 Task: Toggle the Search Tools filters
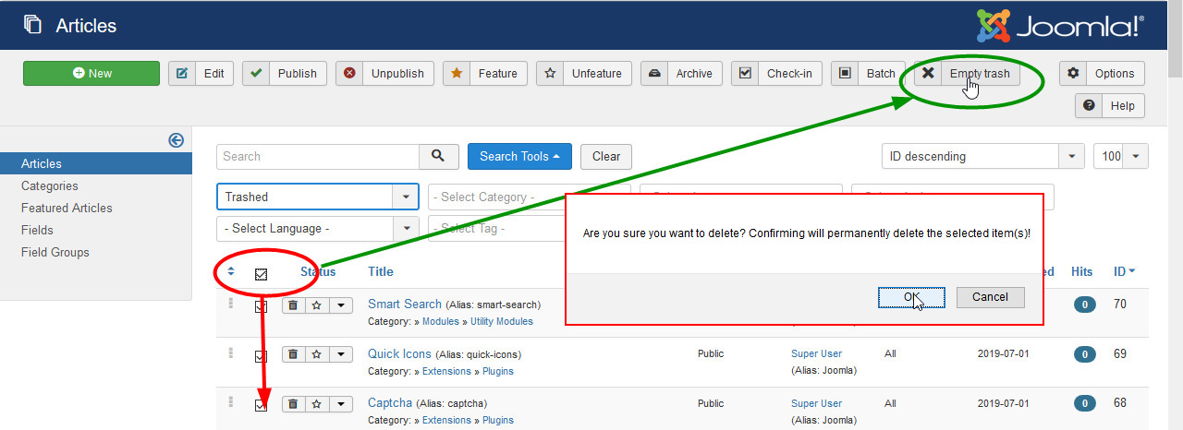coord(519,157)
